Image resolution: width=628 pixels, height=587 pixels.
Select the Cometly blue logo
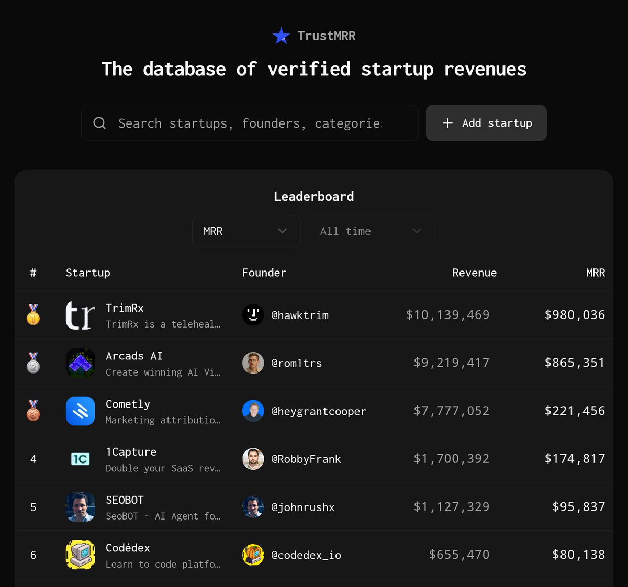click(x=80, y=411)
